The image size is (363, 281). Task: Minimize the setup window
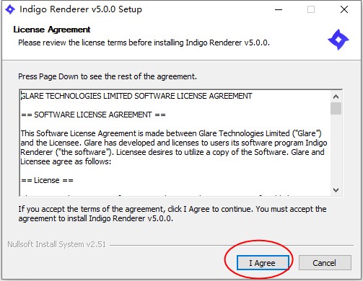click(279, 9)
